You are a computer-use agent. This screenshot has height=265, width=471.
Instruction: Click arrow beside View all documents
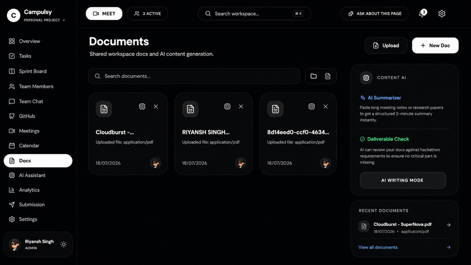[x=448, y=247]
